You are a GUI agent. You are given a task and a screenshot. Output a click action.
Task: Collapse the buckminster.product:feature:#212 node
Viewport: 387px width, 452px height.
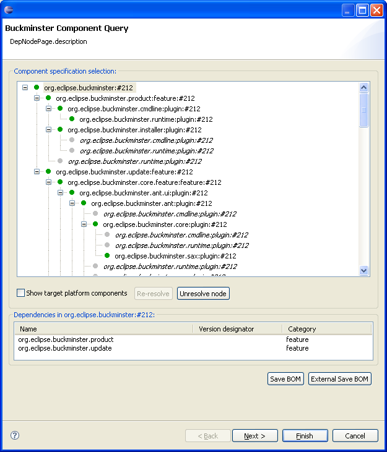(37, 98)
